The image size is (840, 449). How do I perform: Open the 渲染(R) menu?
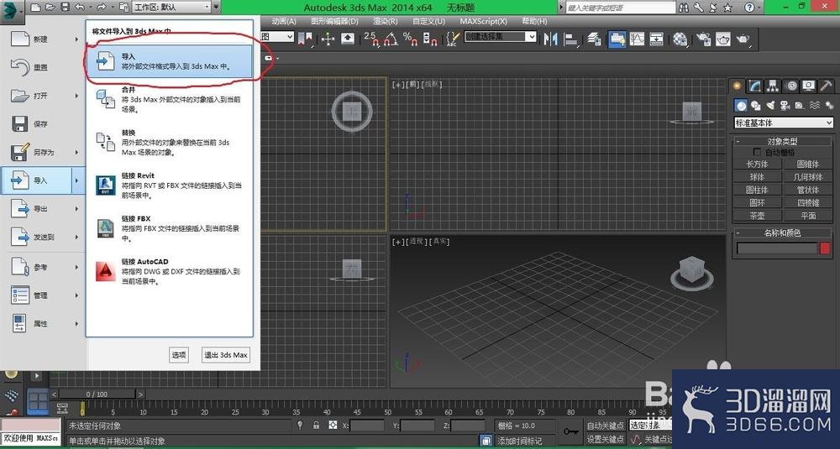coord(386,21)
